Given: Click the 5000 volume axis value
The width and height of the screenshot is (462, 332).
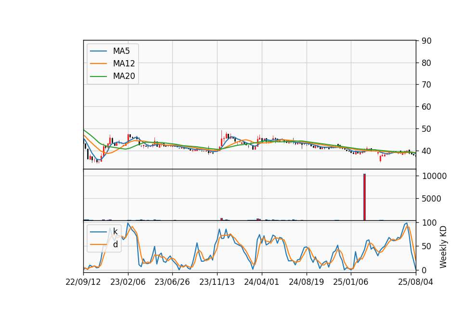Looking at the screenshot, I should point(432,199).
